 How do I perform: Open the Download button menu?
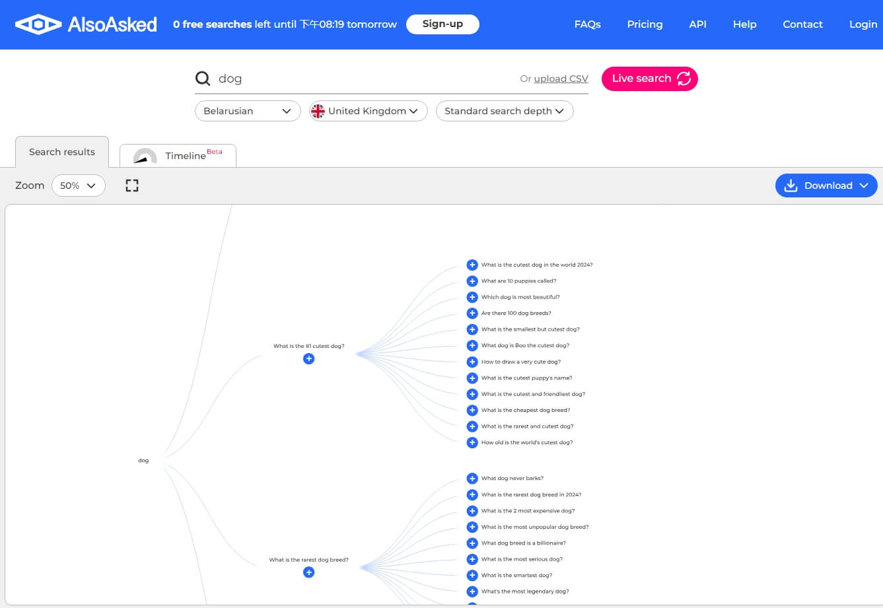click(x=826, y=186)
